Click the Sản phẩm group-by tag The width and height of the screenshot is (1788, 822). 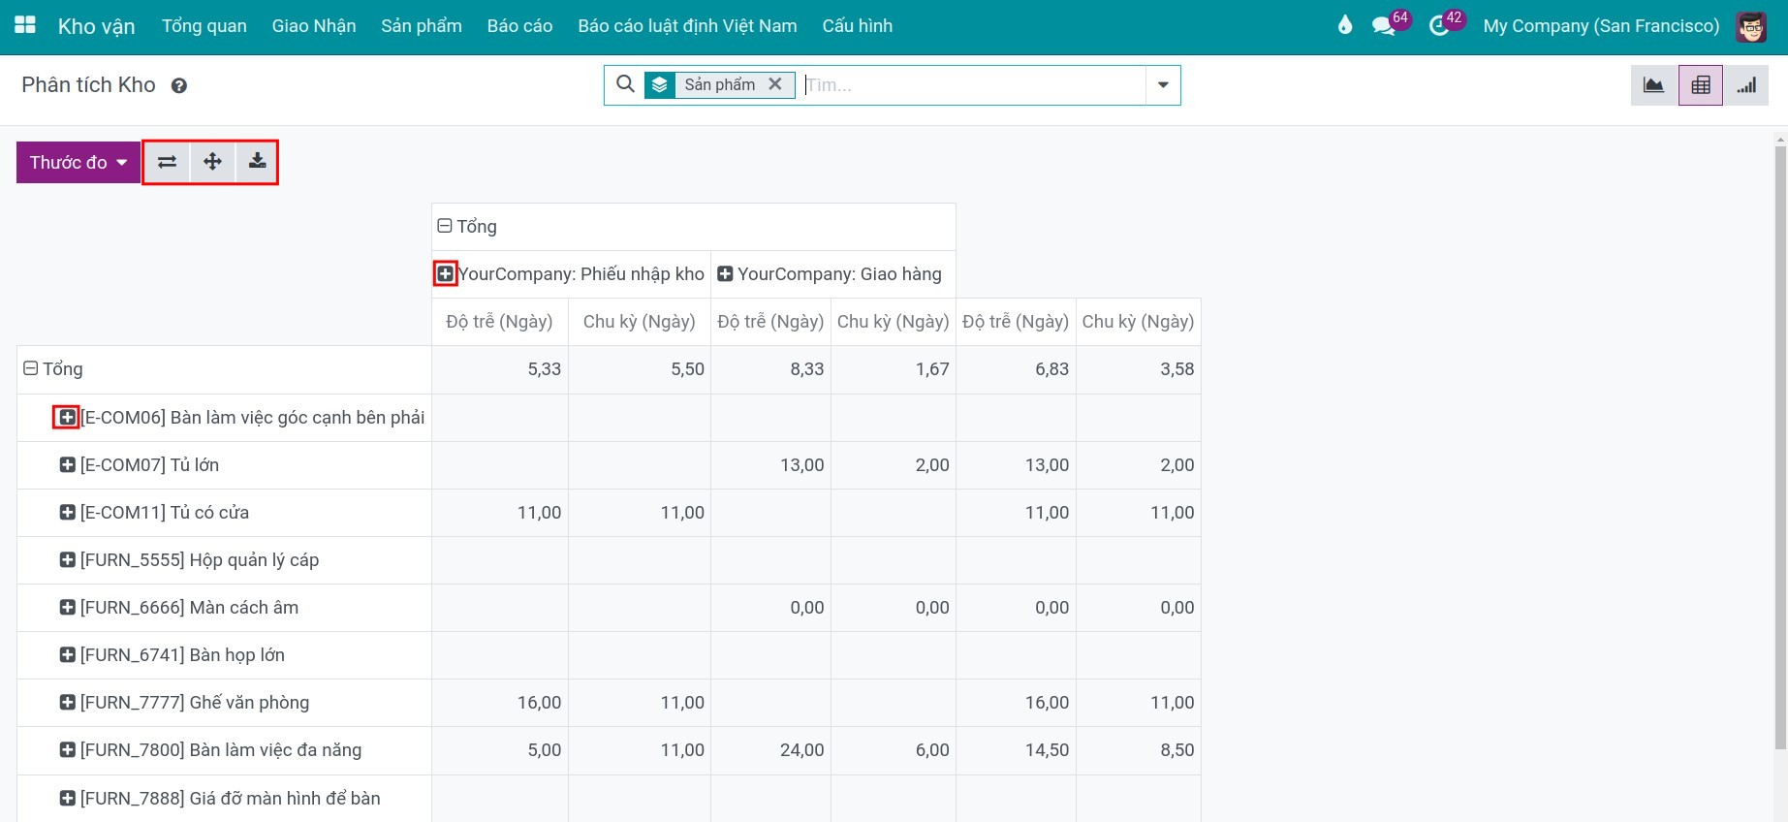pyautogui.click(x=720, y=84)
